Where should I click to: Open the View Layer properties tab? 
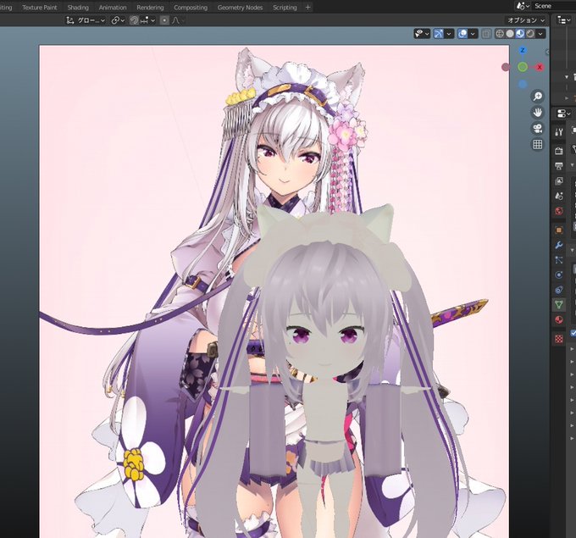pos(559,180)
